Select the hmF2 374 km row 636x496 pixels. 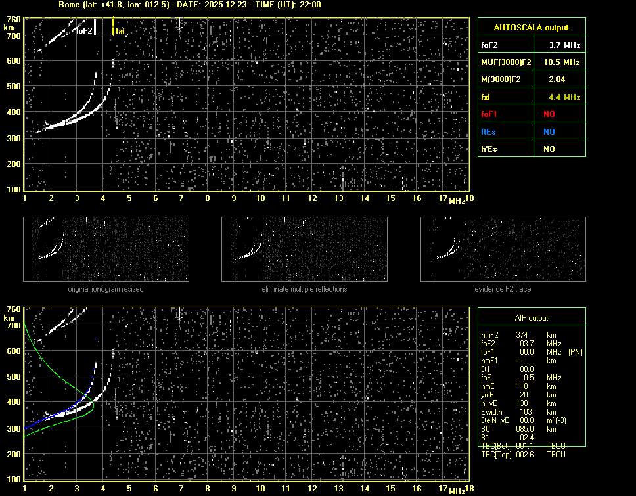(519, 335)
